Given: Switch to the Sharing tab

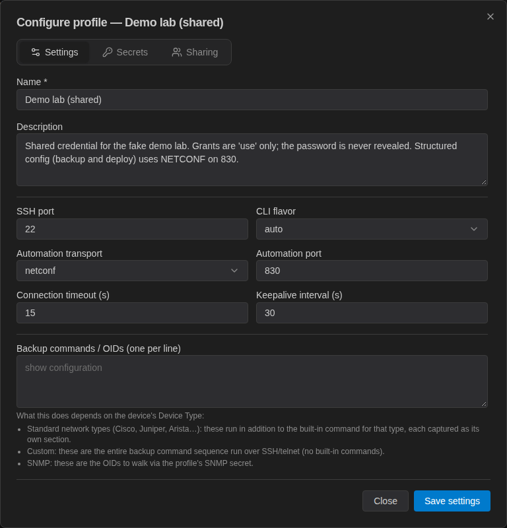Looking at the screenshot, I should pyautogui.click(x=195, y=52).
